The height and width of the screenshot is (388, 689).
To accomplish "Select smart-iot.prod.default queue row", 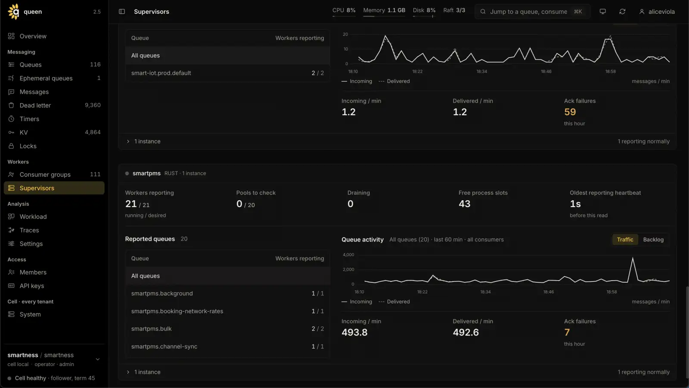I will coord(227,73).
